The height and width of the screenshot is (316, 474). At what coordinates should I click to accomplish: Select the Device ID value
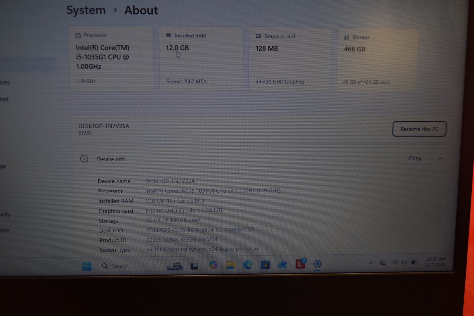(200, 230)
